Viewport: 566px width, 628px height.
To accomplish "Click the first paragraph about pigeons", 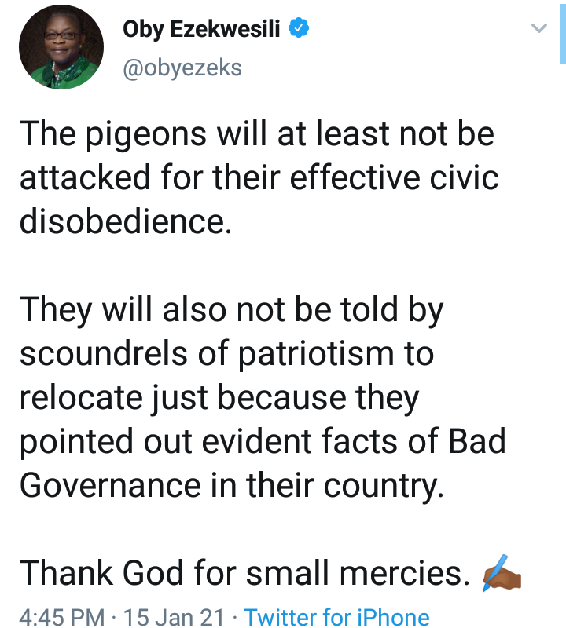I will click(x=259, y=177).
